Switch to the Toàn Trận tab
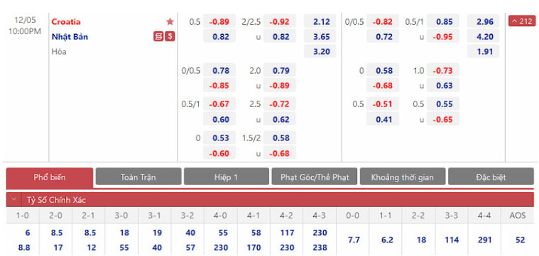 (138, 177)
